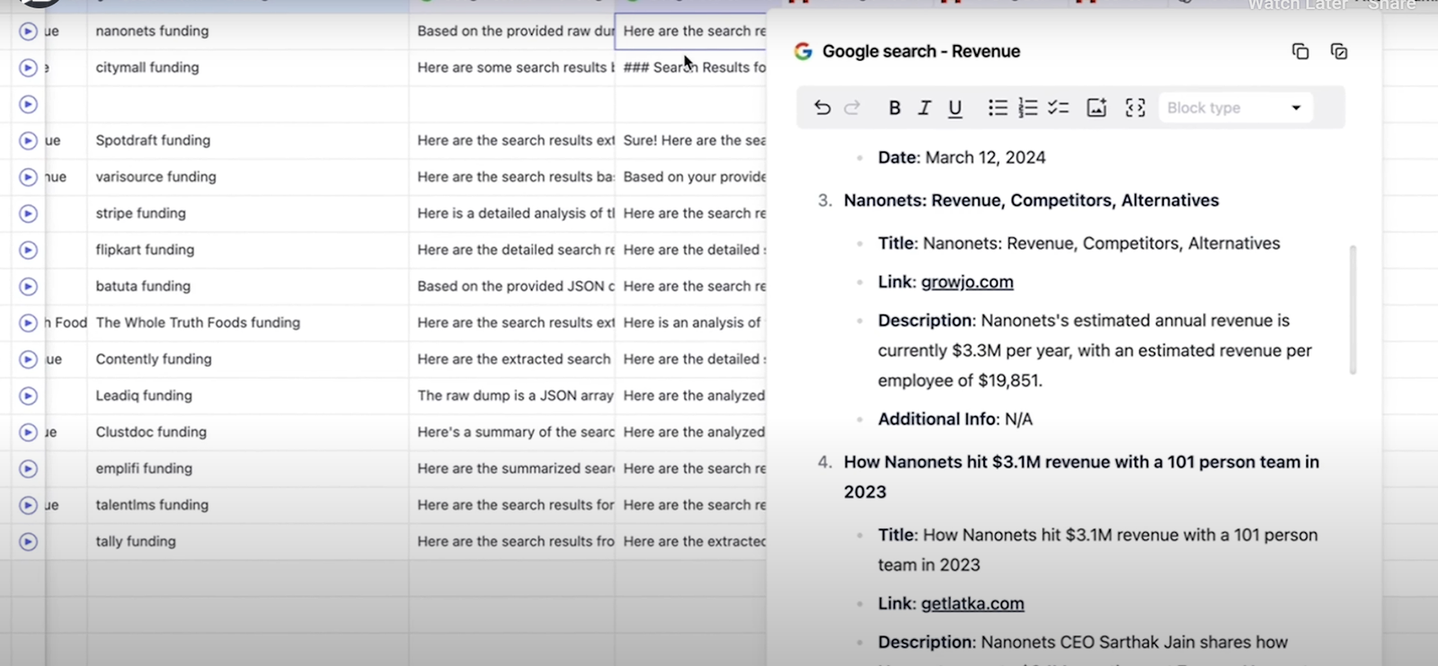Run the stripe funding row play icon
This screenshot has width=1438, height=666.
pyautogui.click(x=28, y=214)
